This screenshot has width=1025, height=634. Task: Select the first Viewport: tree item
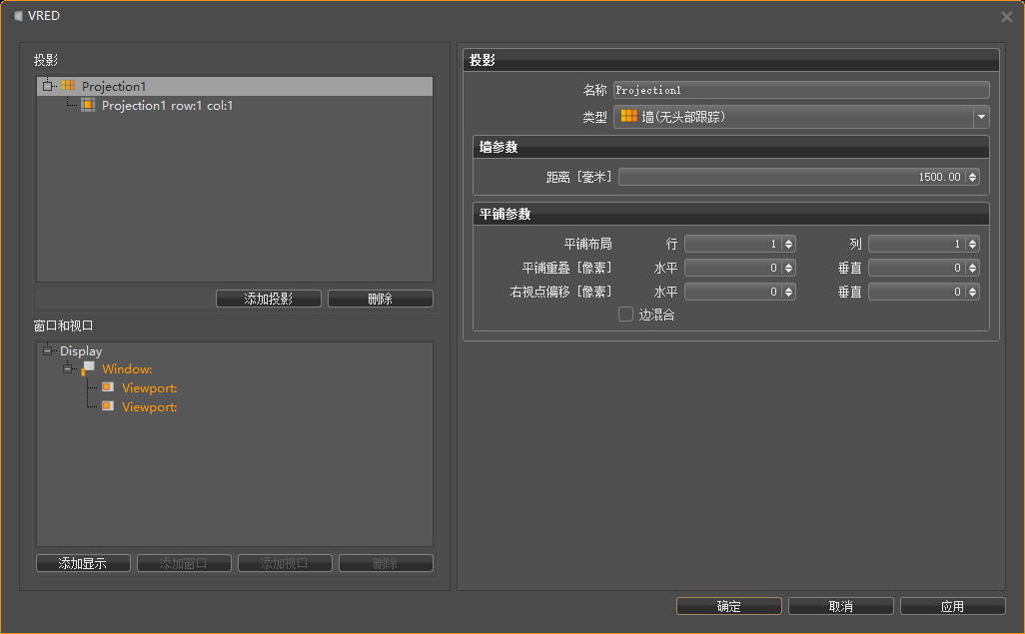[149, 387]
